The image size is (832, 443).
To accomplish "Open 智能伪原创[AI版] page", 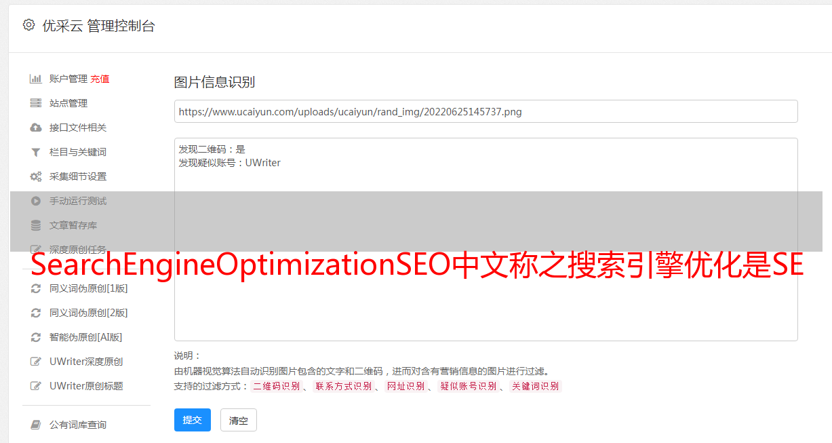I will (x=86, y=337).
